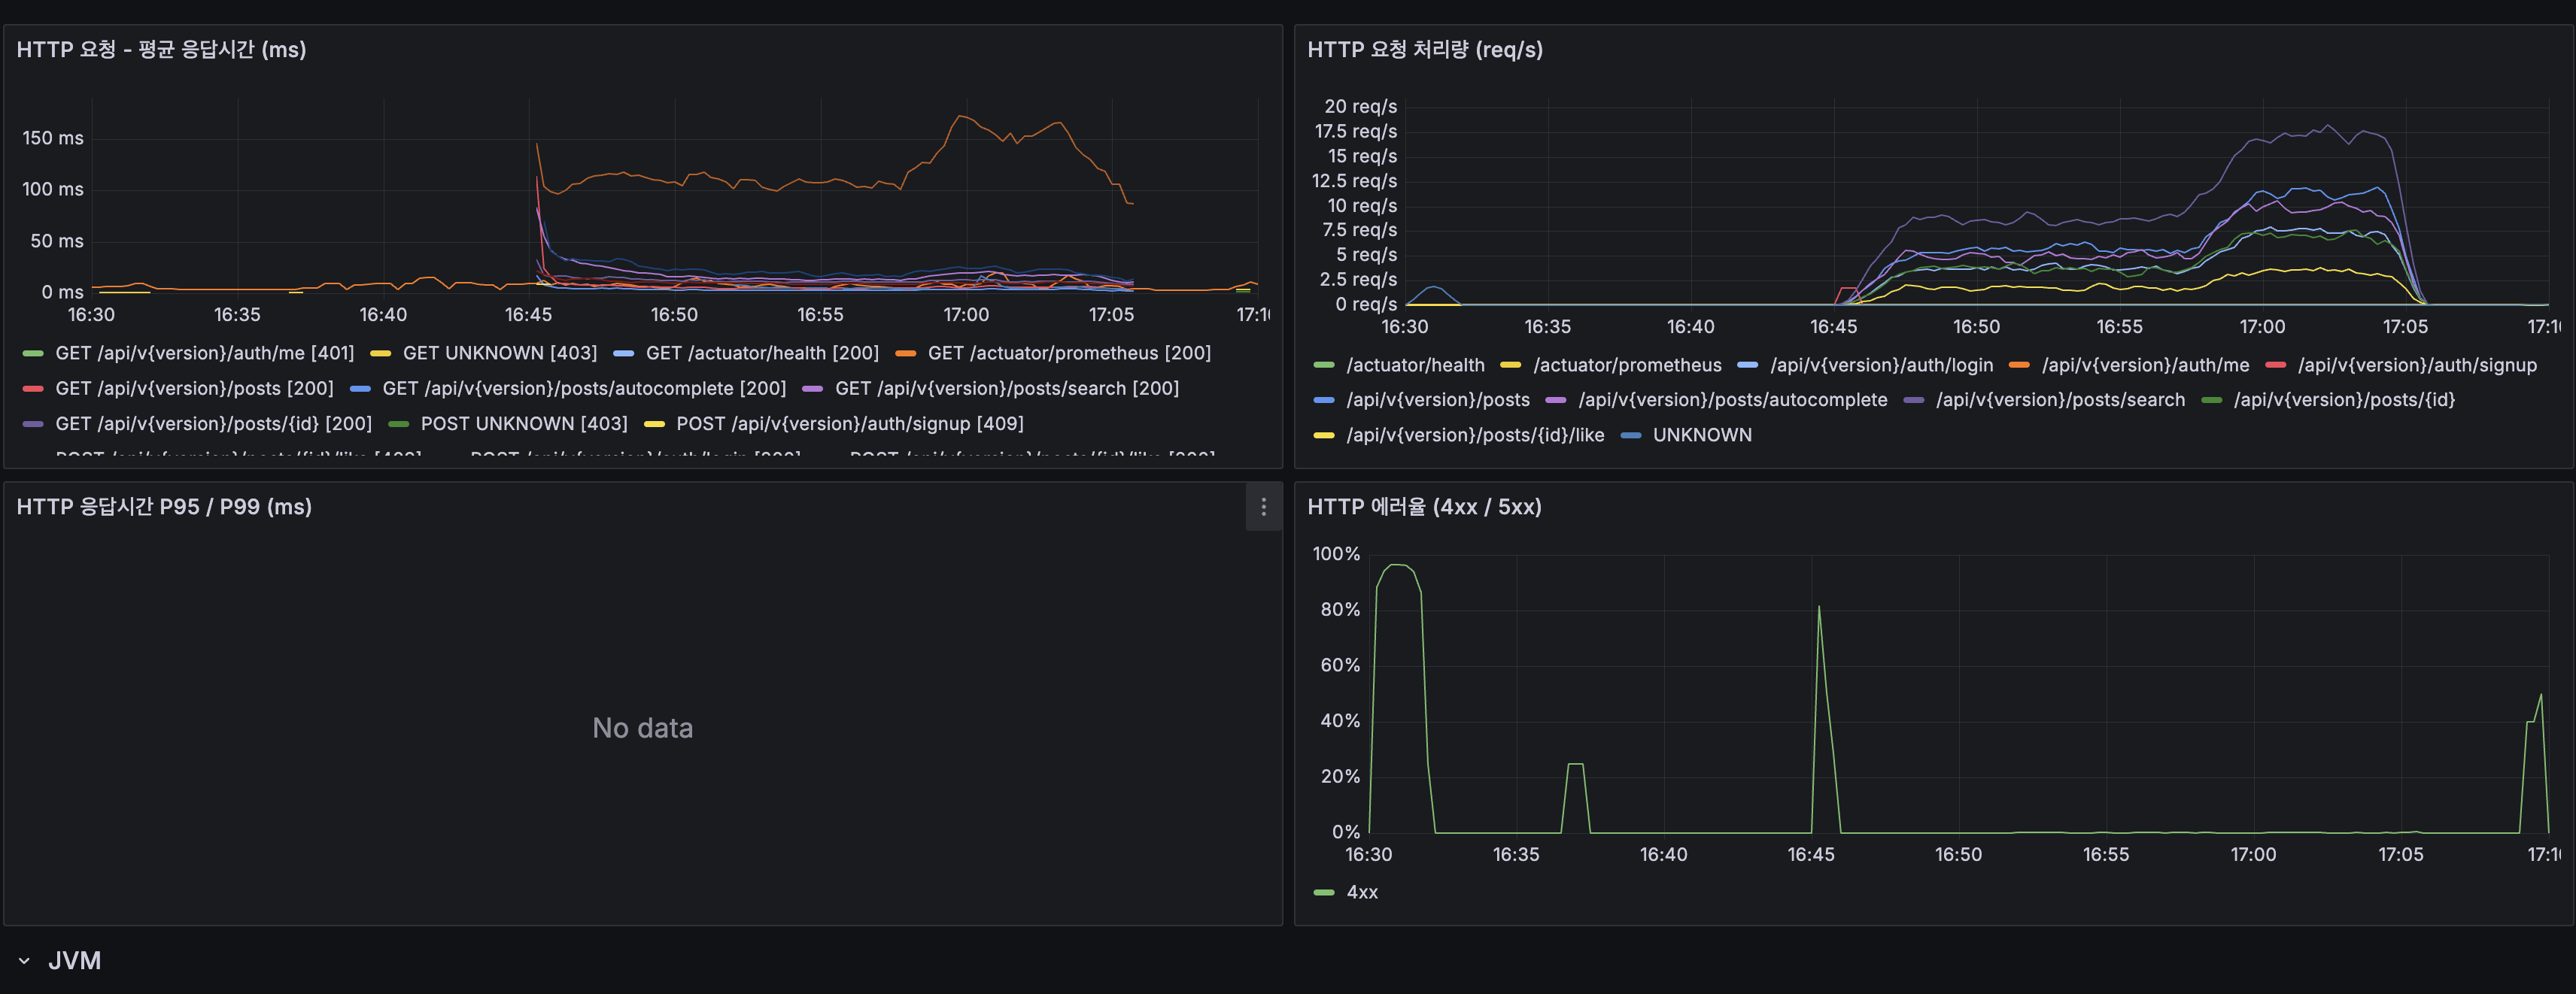
Task: Hide the GET /api/v{version}/auth/me [401] series
Action: (205, 353)
